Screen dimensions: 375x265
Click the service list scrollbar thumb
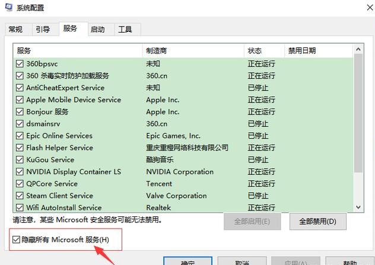click(358, 113)
